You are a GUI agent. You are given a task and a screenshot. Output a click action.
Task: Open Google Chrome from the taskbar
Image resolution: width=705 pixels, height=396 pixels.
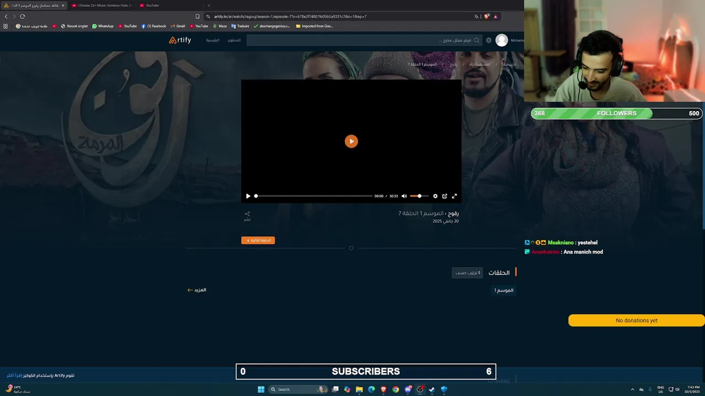point(395,389)
